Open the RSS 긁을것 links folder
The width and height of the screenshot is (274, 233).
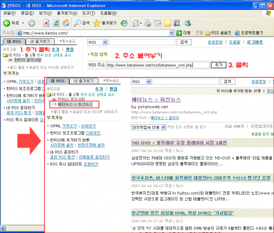(218, 33)
